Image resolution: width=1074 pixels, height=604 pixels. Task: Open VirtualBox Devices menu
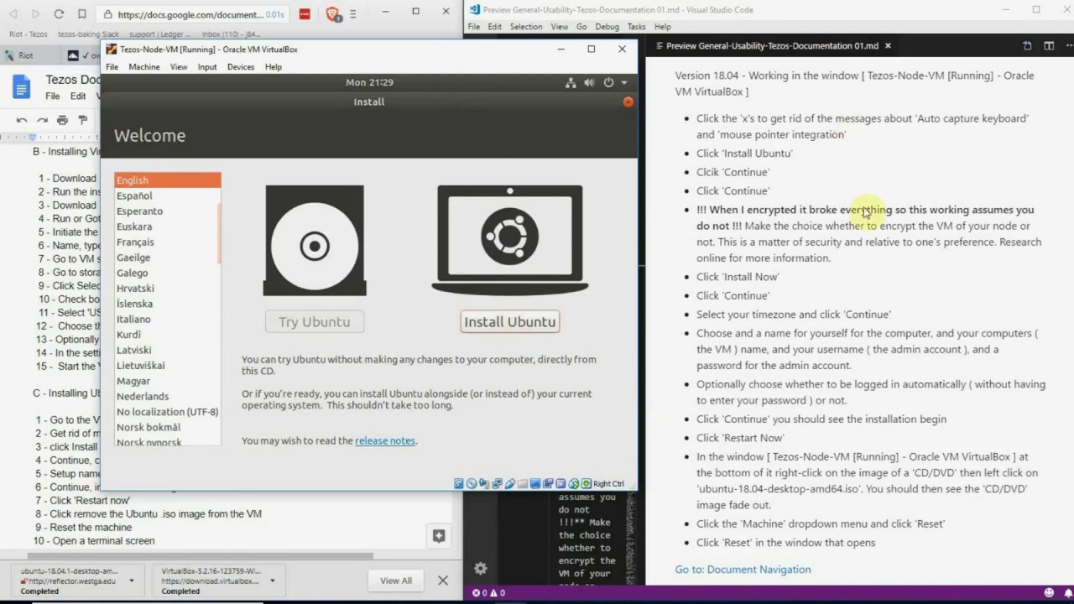(x=241, y=67)
